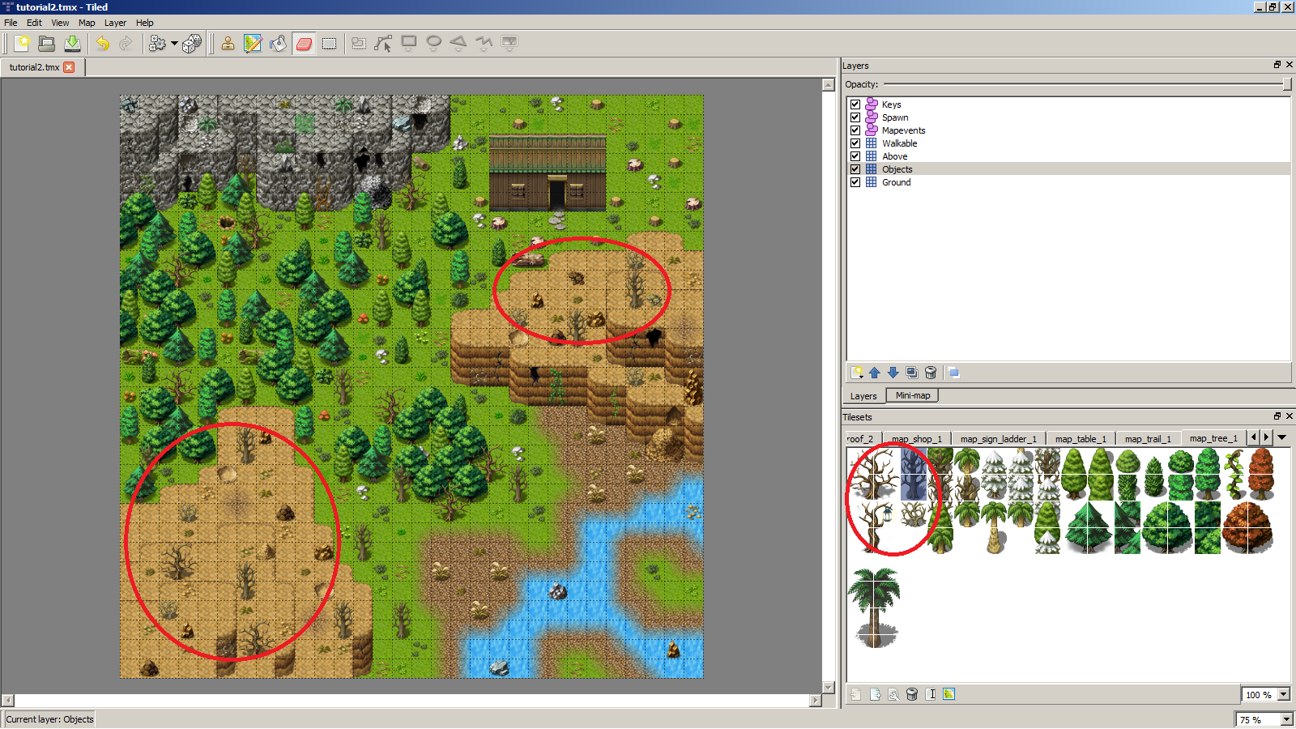1296x729 pixels.
Task: Select the Select Objects tool
Action: pos(359,44)
